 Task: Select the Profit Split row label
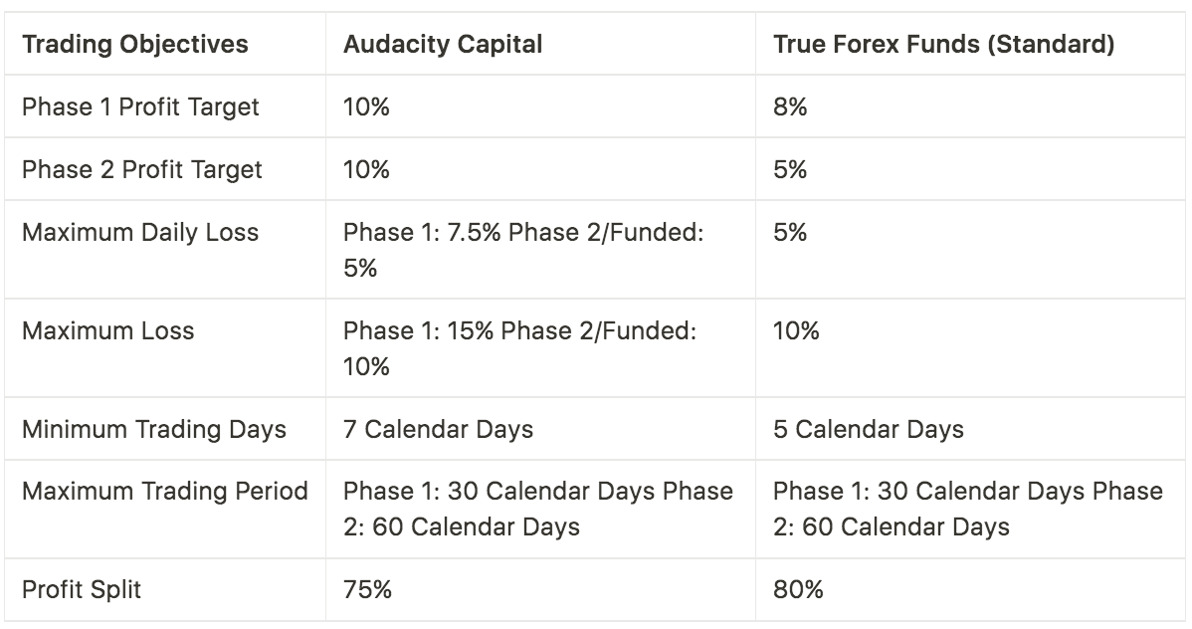(x=82, y=589)
